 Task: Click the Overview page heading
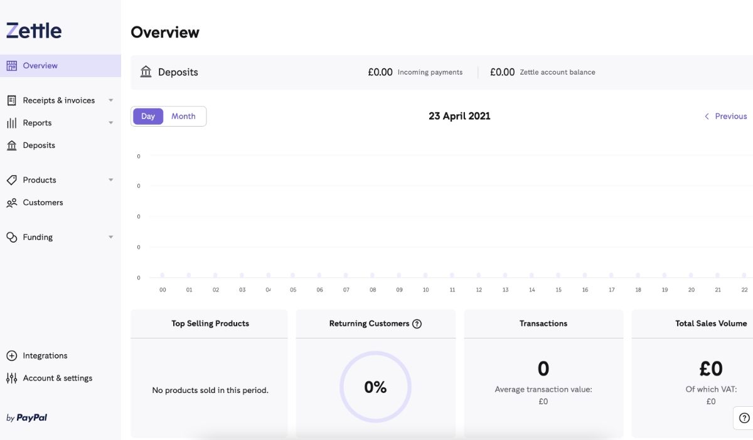point(165,32)
